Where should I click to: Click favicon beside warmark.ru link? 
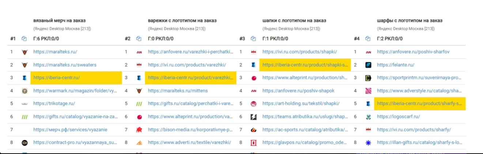click(24, 91)
